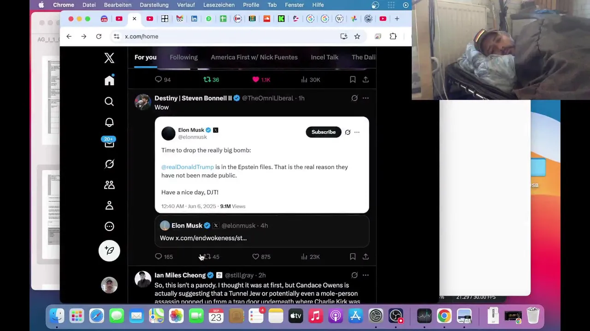Open Grok icon in Elon Musk's embedded tweet
Image resolution: width=590 pixels, height=331 pixels.
[x=348, y=132]
